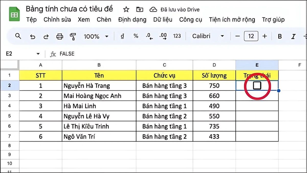Viewport: 307px width, 173px height.
Task: Select cell Nguyễn Lê Hà Vy
Action: pos(99,116)
